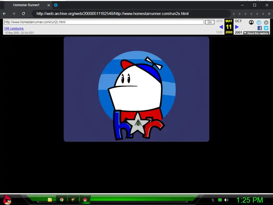Click the 1:25 PM taskbar clock
This screenshot has width=273, height=205.
[250, 200]
